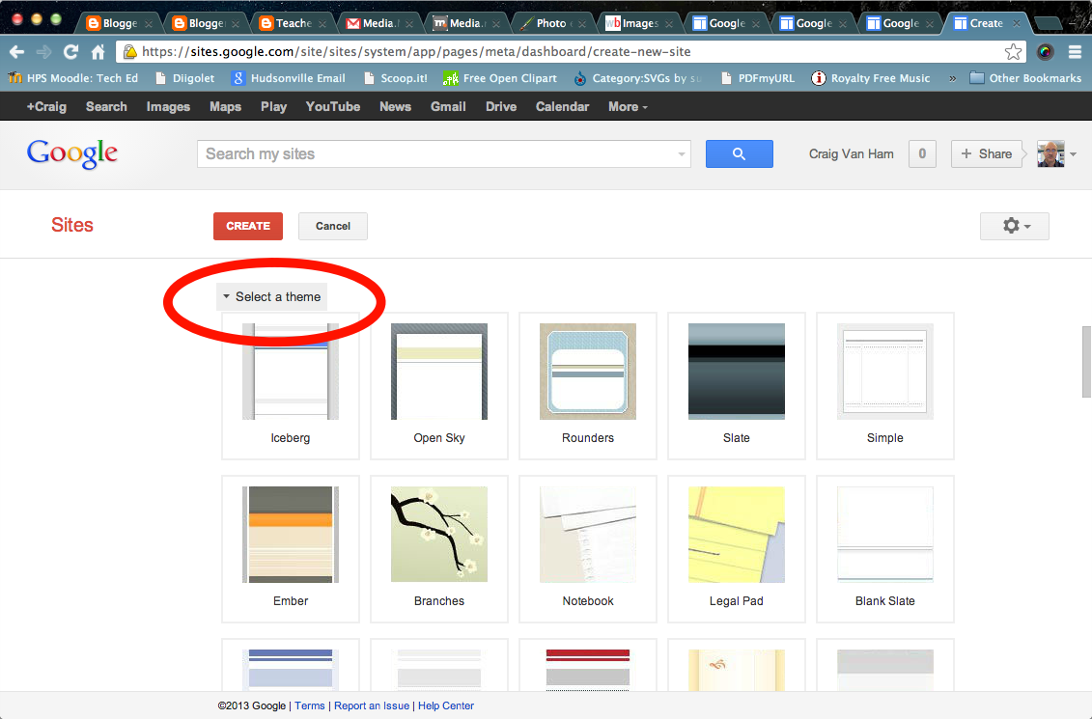Click the + Share button
The width and height of the screenshot is (1092, 719).
(x=986, y=153)
